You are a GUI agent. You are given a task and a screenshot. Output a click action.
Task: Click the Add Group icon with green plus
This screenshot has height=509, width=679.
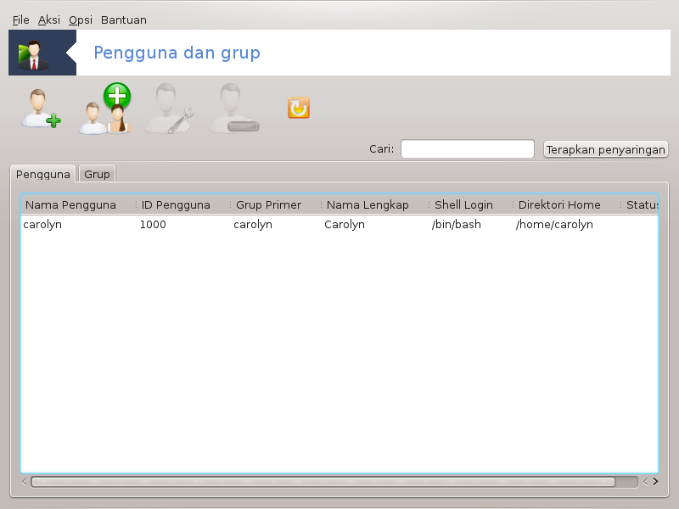[104, 109]
